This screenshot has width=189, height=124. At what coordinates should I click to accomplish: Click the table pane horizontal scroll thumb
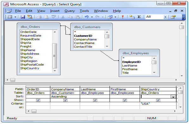pos(13,80)
